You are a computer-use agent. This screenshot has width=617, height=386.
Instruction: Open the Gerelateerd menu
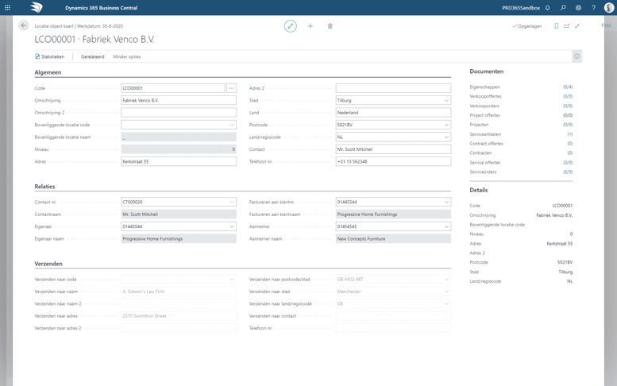pyautogui.click(x=92, y=56)
